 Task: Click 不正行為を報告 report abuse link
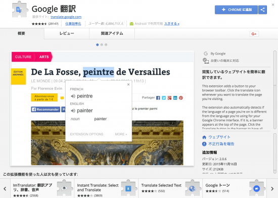click(x=221, y=144)
